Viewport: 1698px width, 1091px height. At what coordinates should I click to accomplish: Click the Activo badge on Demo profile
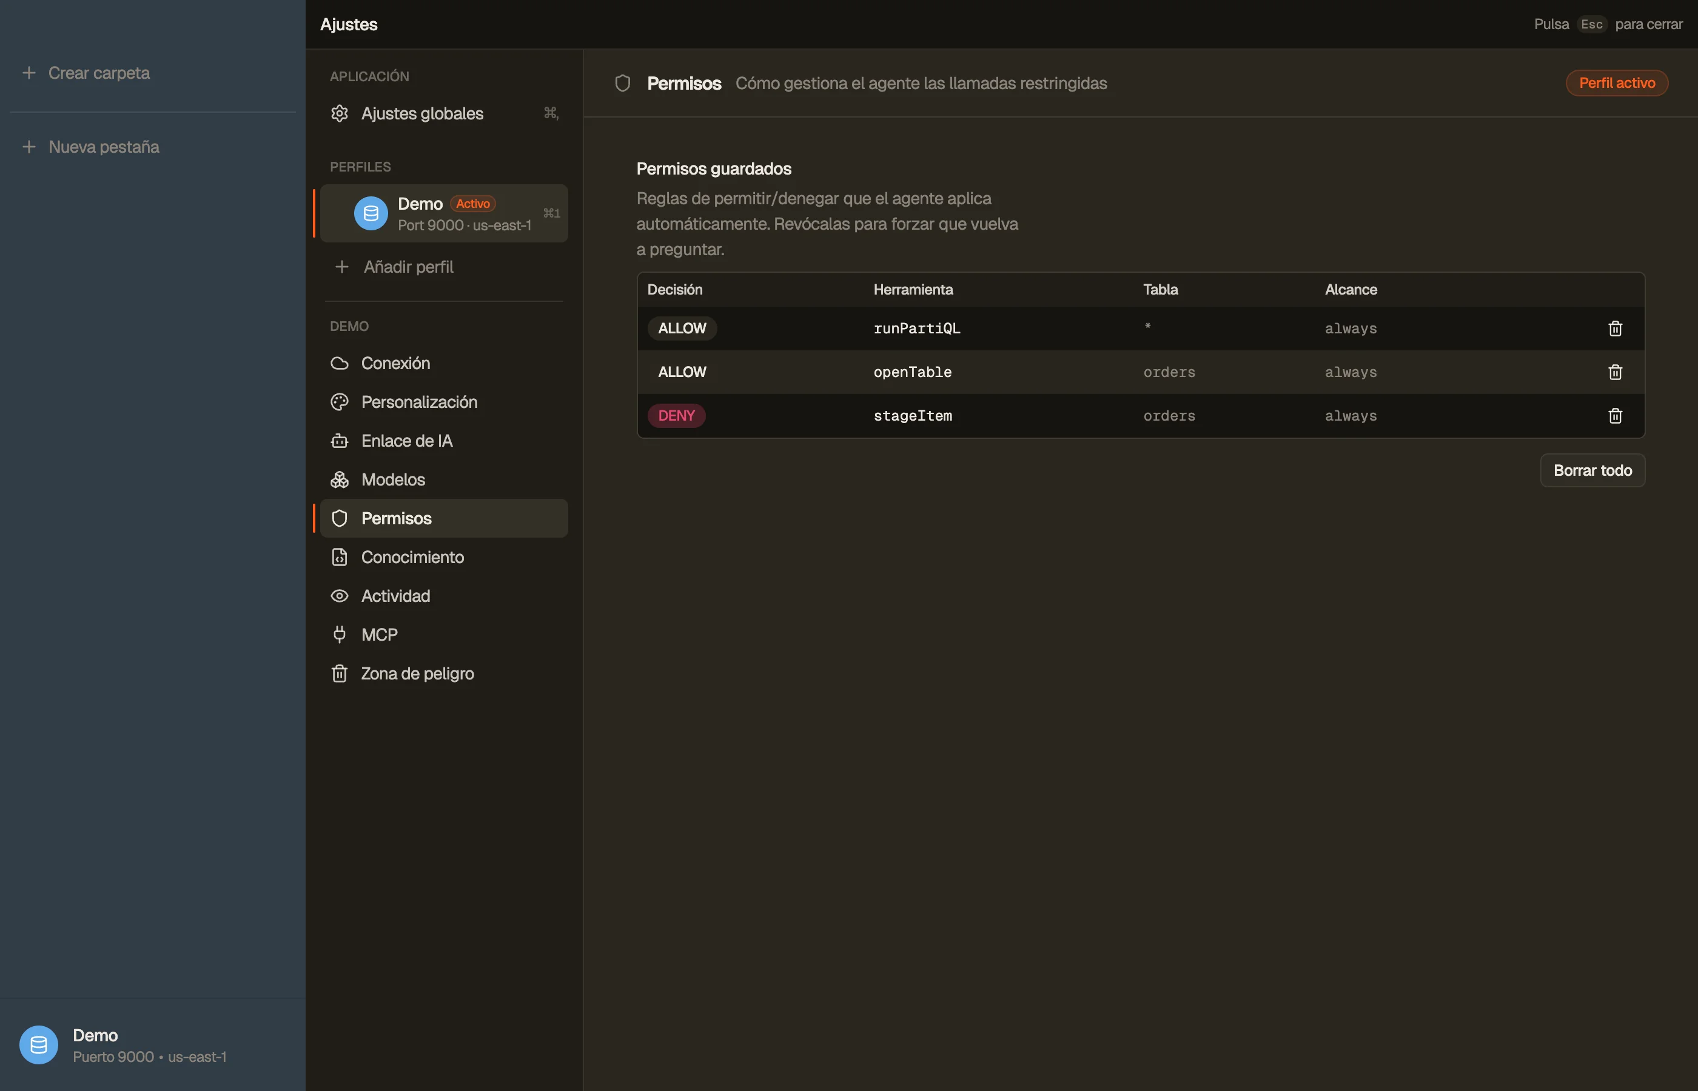pyautogui.click(x=472, y=203)
